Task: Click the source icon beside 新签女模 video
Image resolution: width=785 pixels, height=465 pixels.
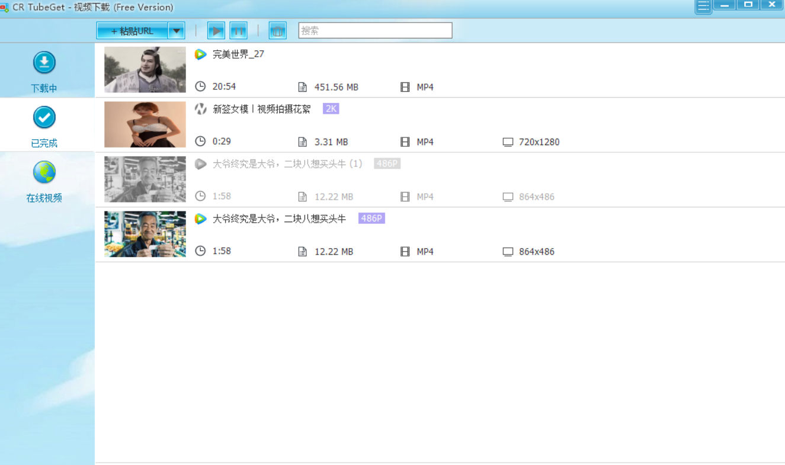Action: pyautogui.click(x=201, y=109)
